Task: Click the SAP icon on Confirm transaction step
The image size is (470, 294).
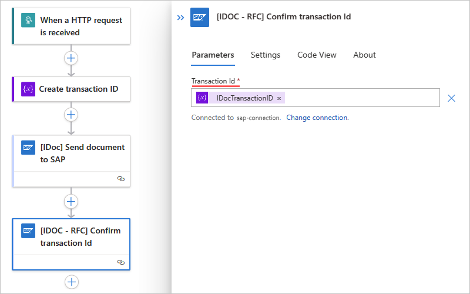Action: (28, 231)
